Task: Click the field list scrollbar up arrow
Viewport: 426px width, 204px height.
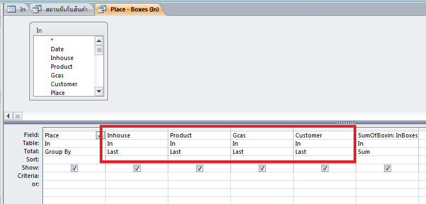Action: pyautogui.click(x=99, y=41)
